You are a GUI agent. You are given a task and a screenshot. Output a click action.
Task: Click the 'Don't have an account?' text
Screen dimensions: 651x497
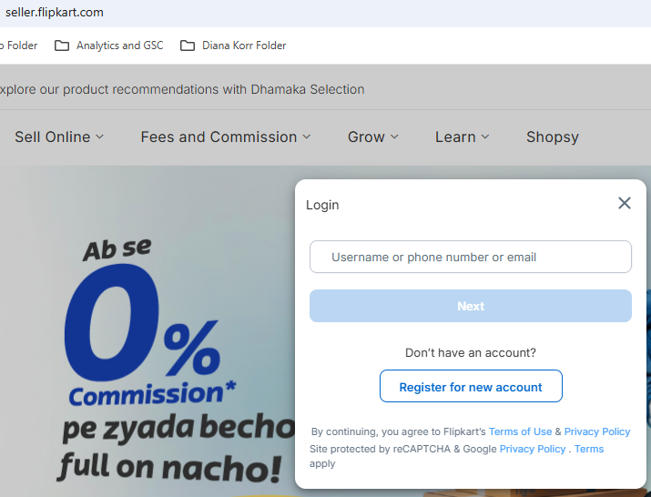[471, 352]
